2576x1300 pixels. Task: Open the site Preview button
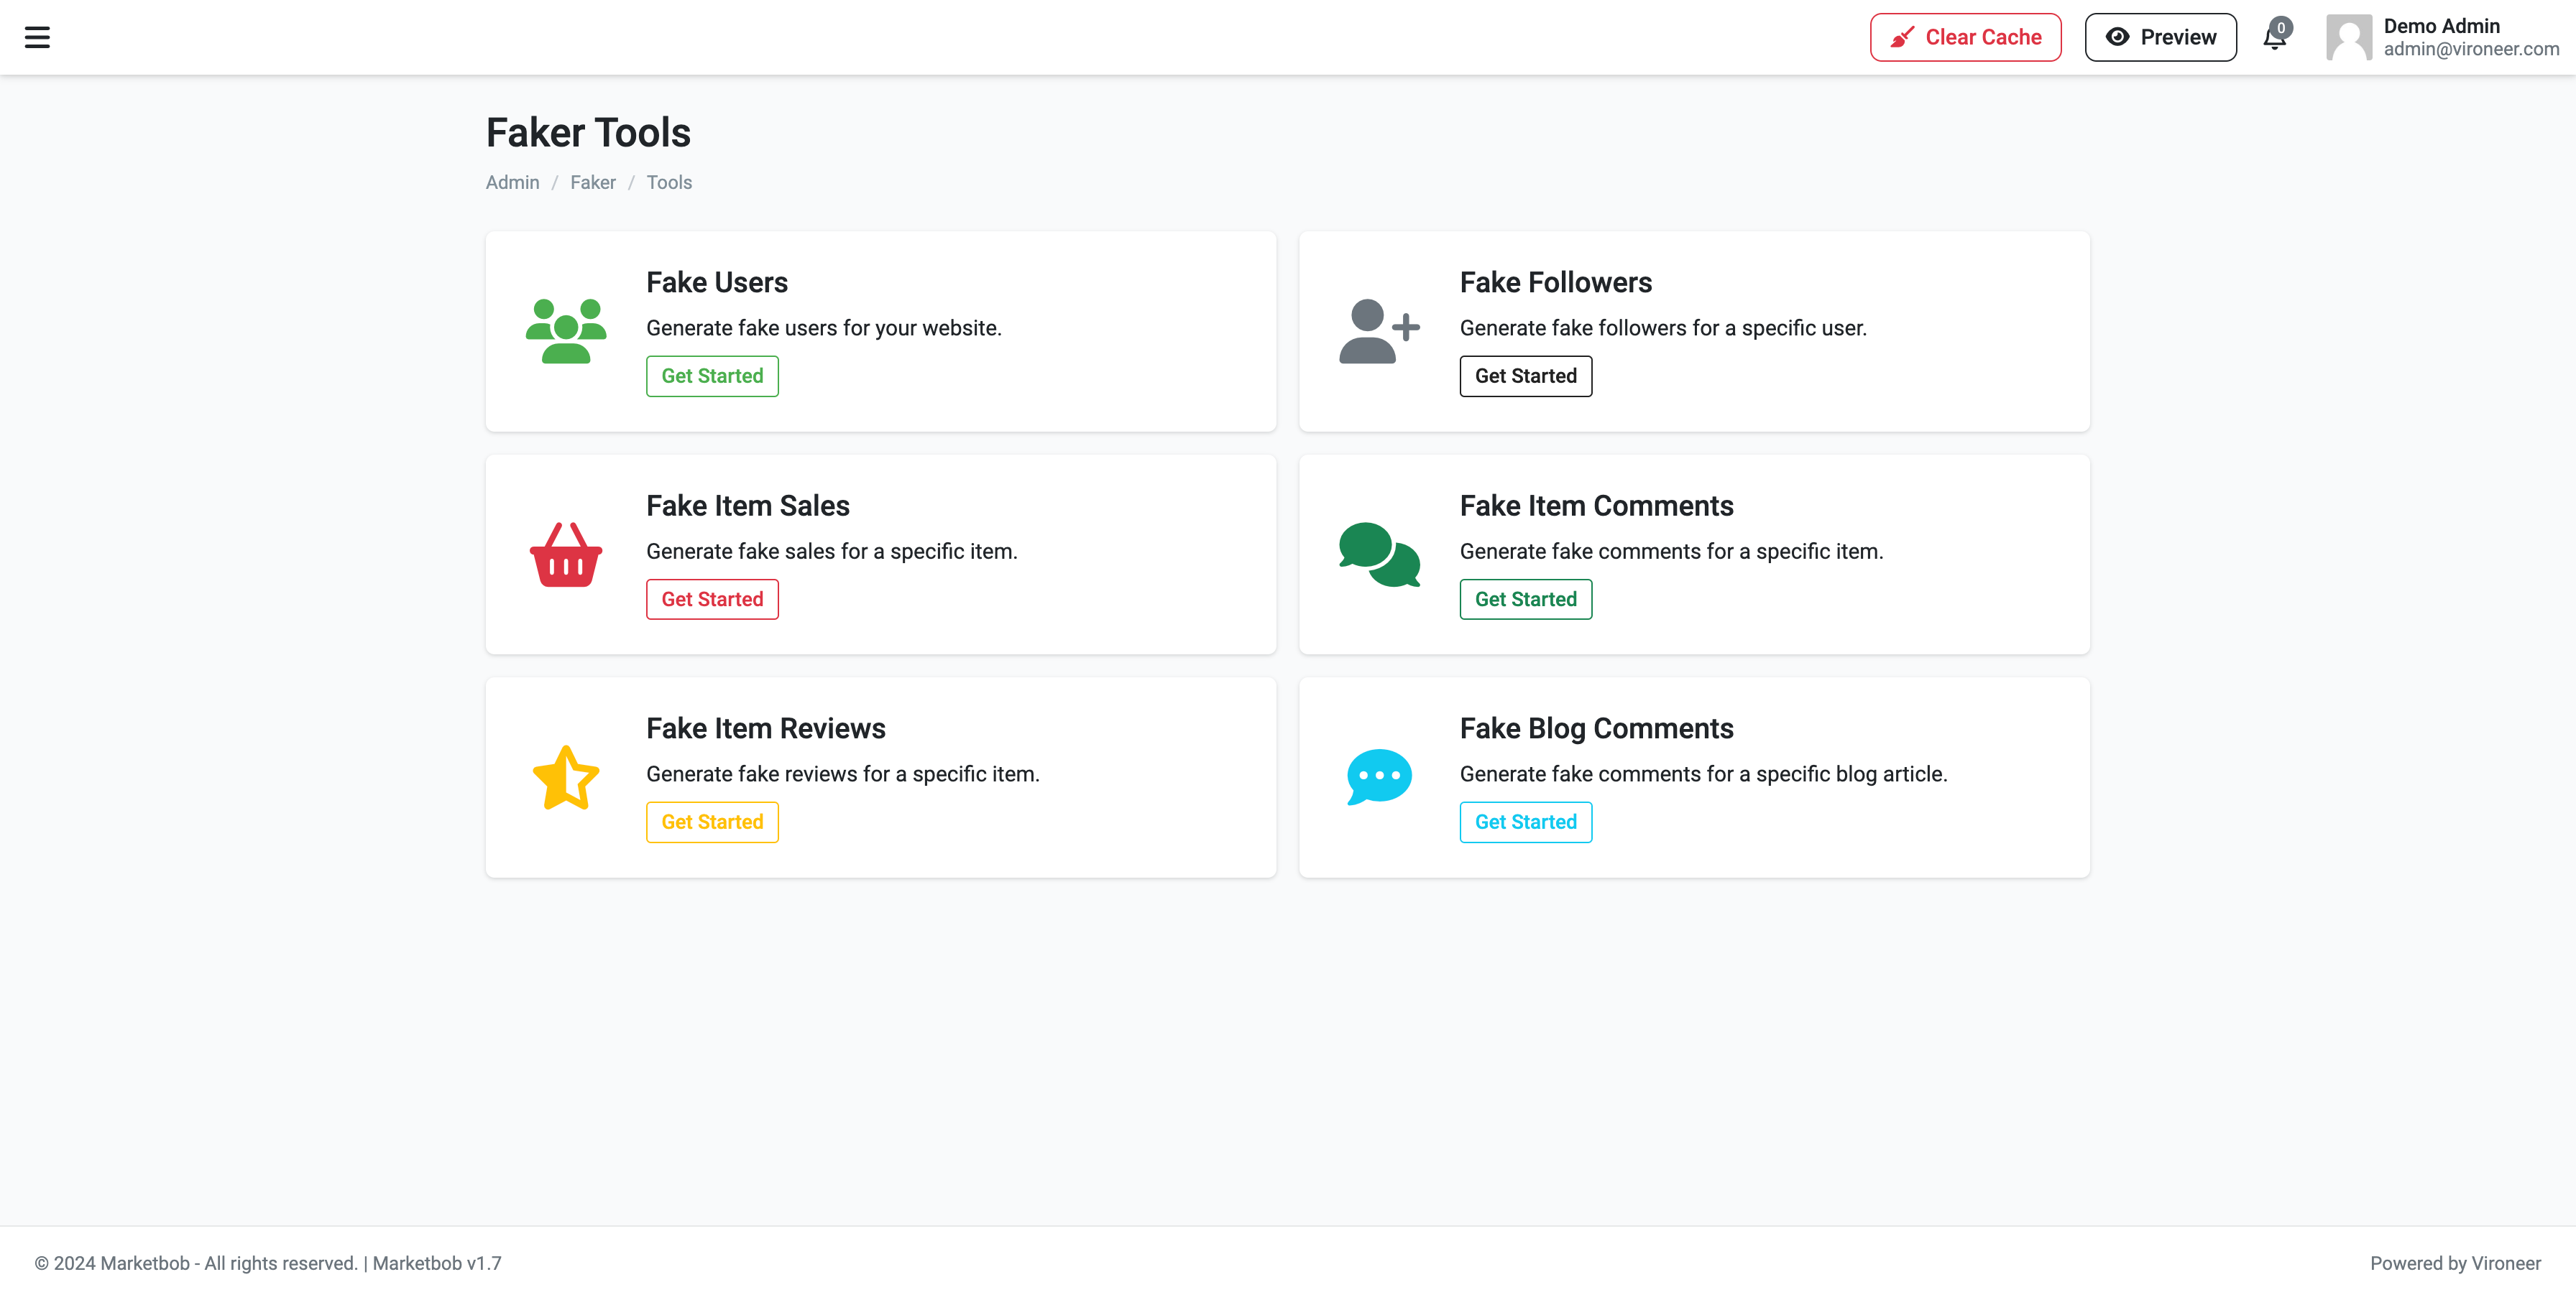point(2160,38)
